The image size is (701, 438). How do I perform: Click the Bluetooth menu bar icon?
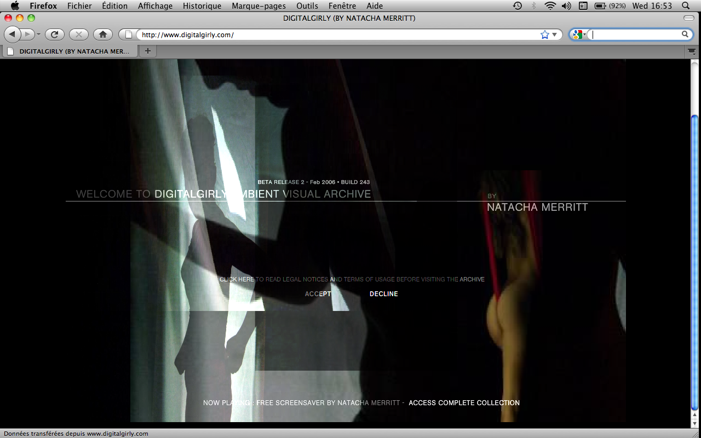[534, 6]
